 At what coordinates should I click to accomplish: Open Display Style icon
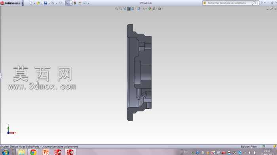pyautogui.click(x=138, y=9)
